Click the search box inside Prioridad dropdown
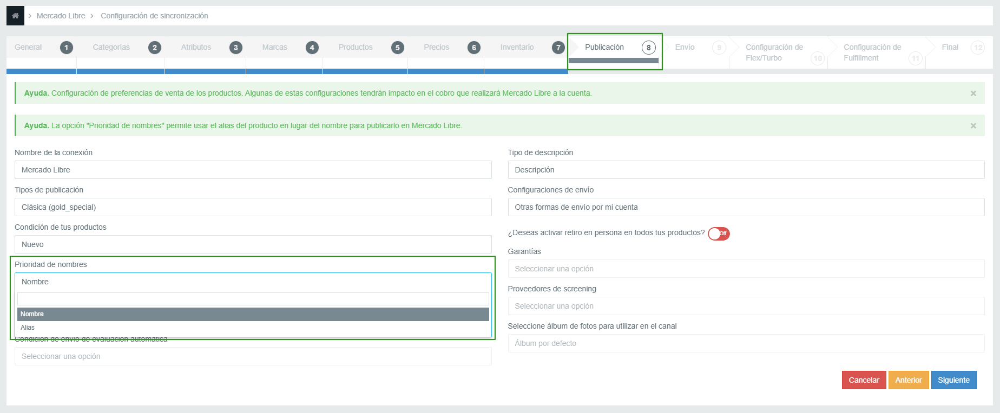 point(253,299)
